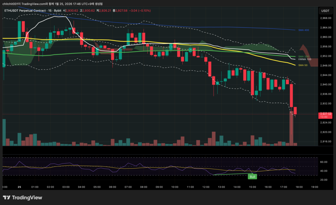Click the 60.00 RSI scale label
The image size is (336, 205).
324,162
